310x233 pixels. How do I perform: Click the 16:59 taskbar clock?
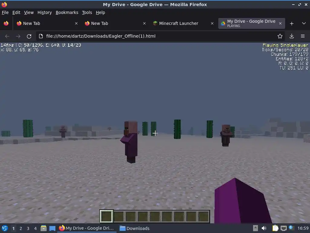click(x=303, y=228)
